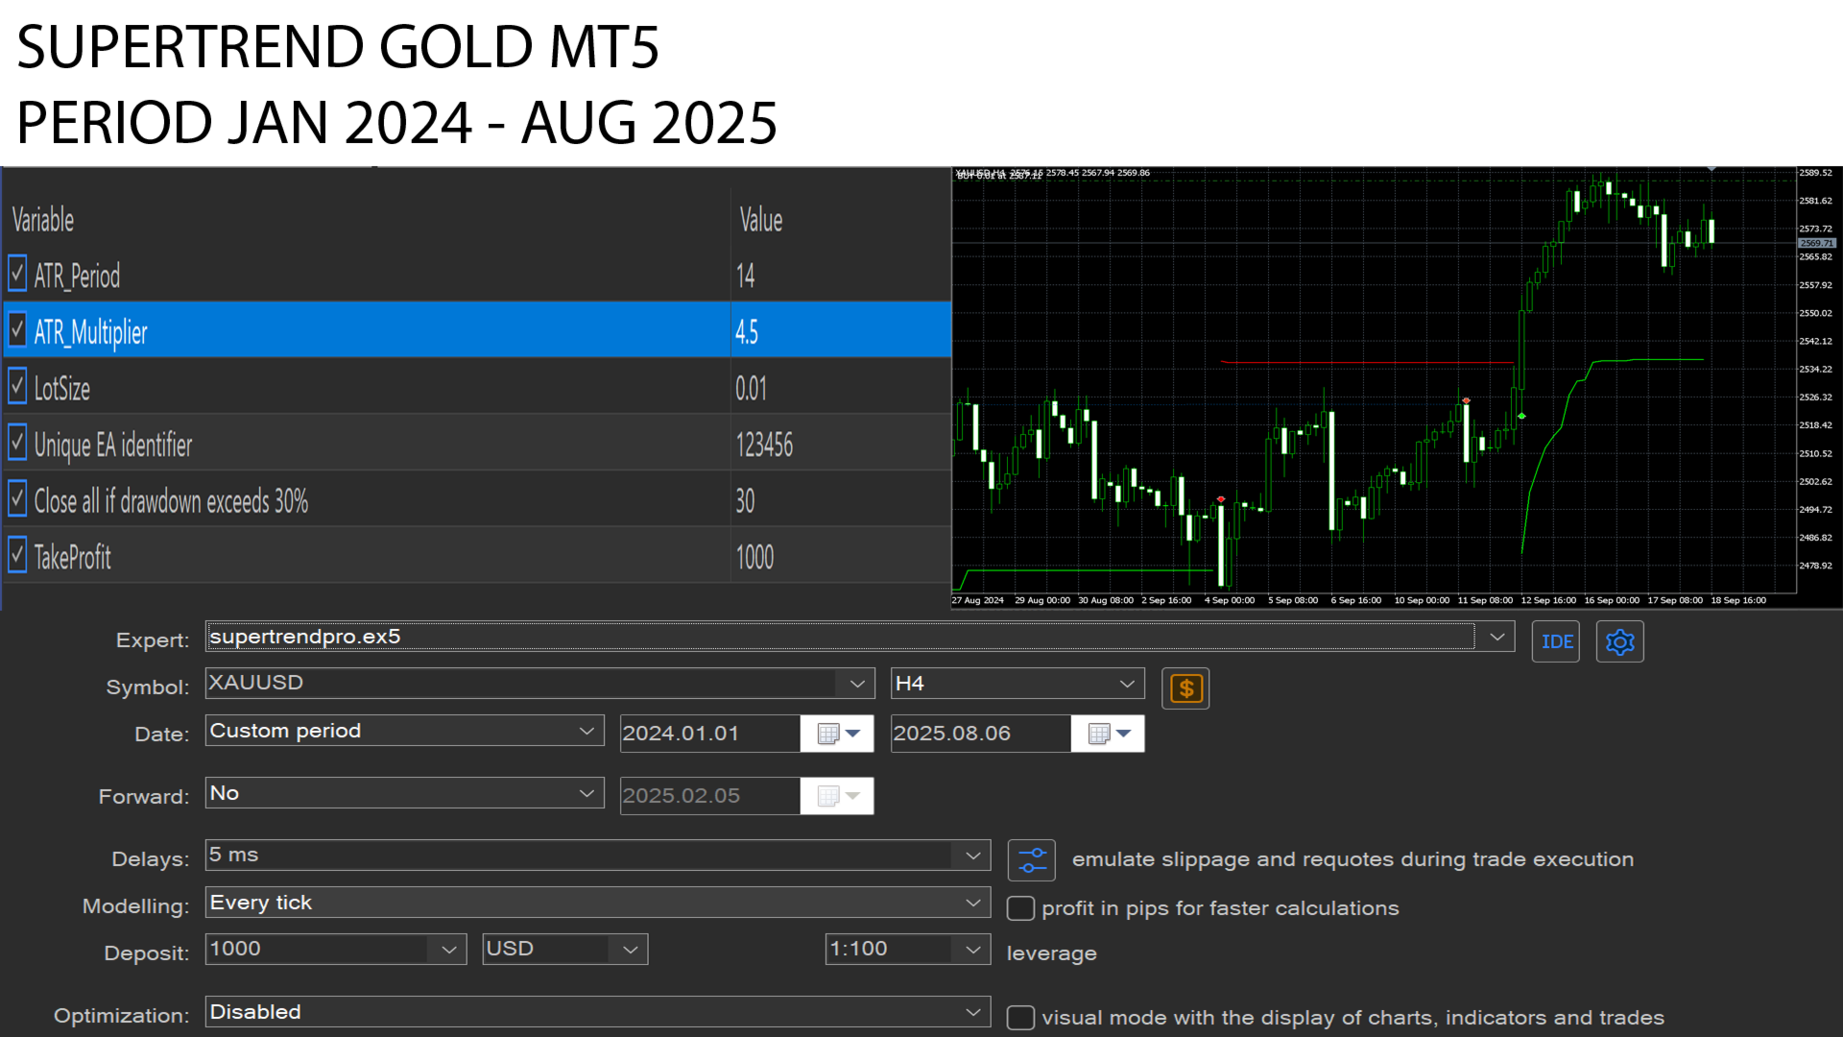Screen dimensions: 1843x1037
Task: Toggle Unique EA identifier checkbox
Action: 17,443
